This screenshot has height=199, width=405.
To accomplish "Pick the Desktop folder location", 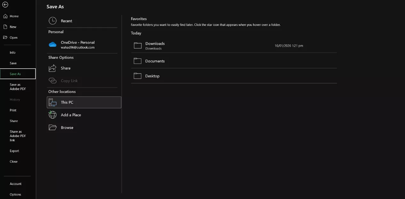I will (x=152, y=76).
